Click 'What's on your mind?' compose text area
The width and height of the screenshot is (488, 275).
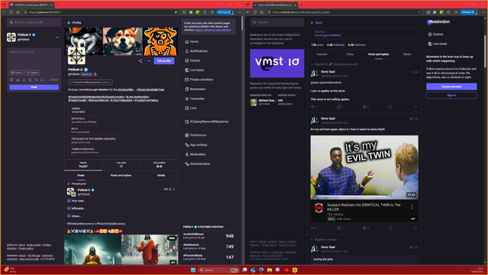tap(34, 58)
